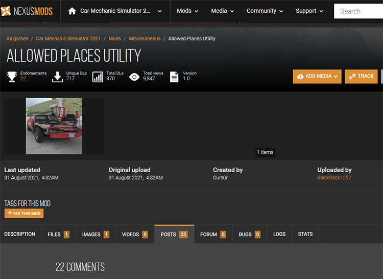Click the creator name Curs0r
The width and height of the screenshot is (383, 279).
220,178
